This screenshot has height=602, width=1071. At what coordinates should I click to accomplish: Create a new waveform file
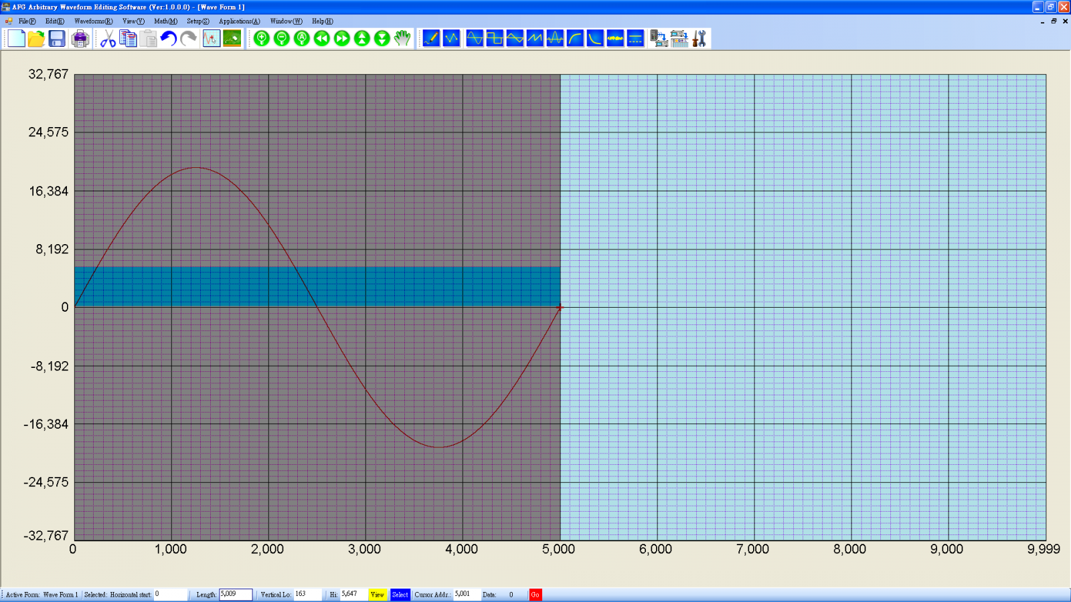tap(16, 39)
